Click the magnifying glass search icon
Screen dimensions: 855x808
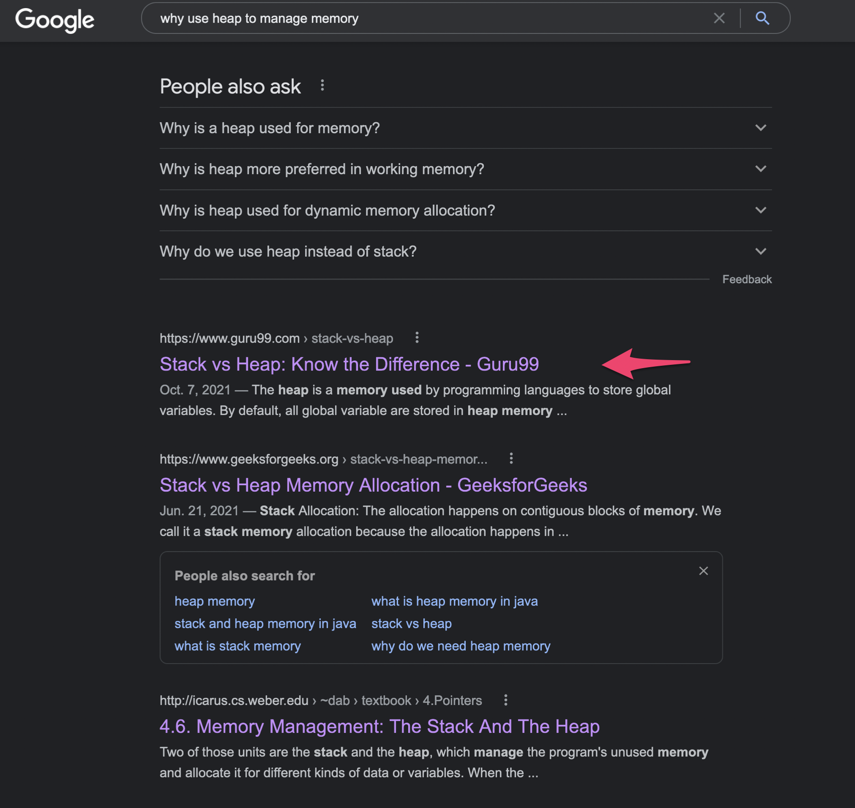tap(763, 18)
